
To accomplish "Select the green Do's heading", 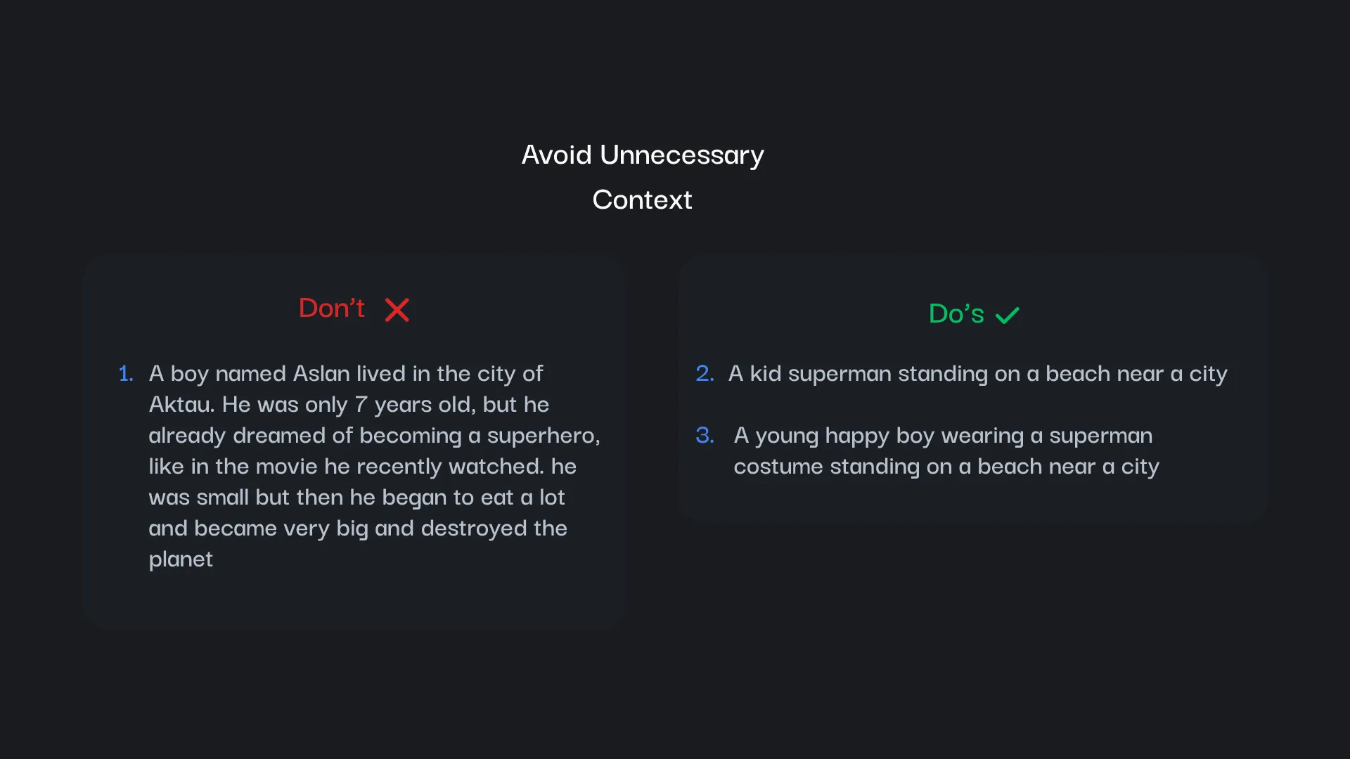I will pyautogui.click(x=956, y=313).
